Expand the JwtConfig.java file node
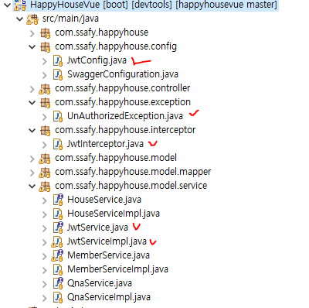This screenshot has height=308, width=309. pyautogui.click(x=45, y=61)
